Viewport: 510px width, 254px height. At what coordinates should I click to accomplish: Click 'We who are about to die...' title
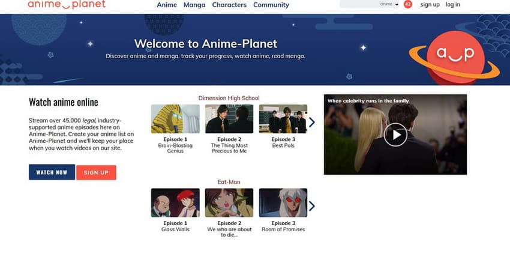pyautogui.click(x=229, y=232)
